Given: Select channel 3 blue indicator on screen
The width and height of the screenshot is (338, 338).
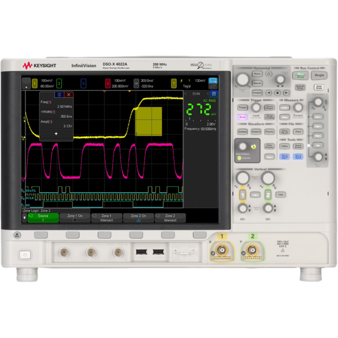Looking at the screenshot, I should coord(83,83).
